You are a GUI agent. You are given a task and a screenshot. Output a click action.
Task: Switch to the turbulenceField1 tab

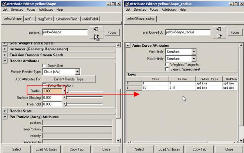pos(67,19)
